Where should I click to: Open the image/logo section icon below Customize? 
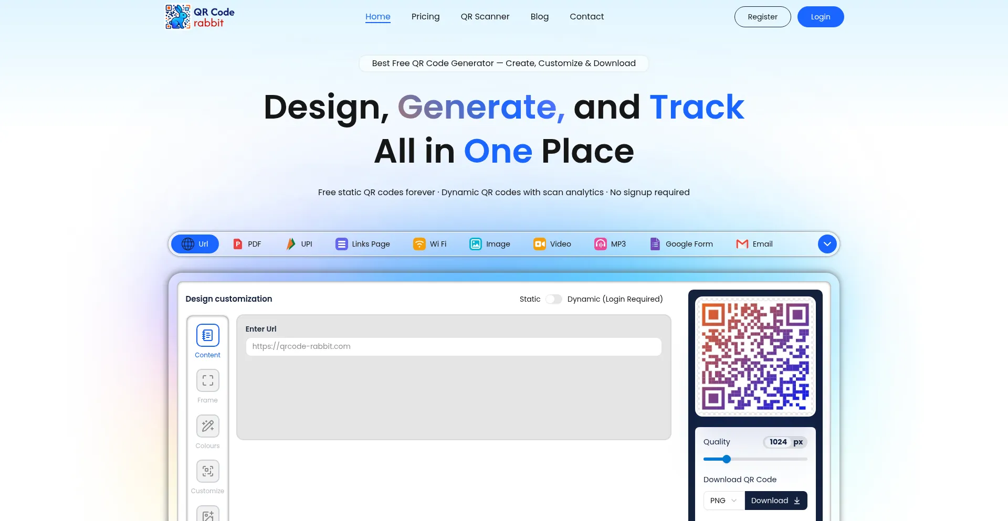208,514
